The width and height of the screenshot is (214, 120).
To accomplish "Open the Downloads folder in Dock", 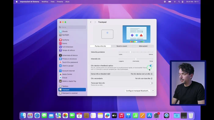I will point(177,115).
